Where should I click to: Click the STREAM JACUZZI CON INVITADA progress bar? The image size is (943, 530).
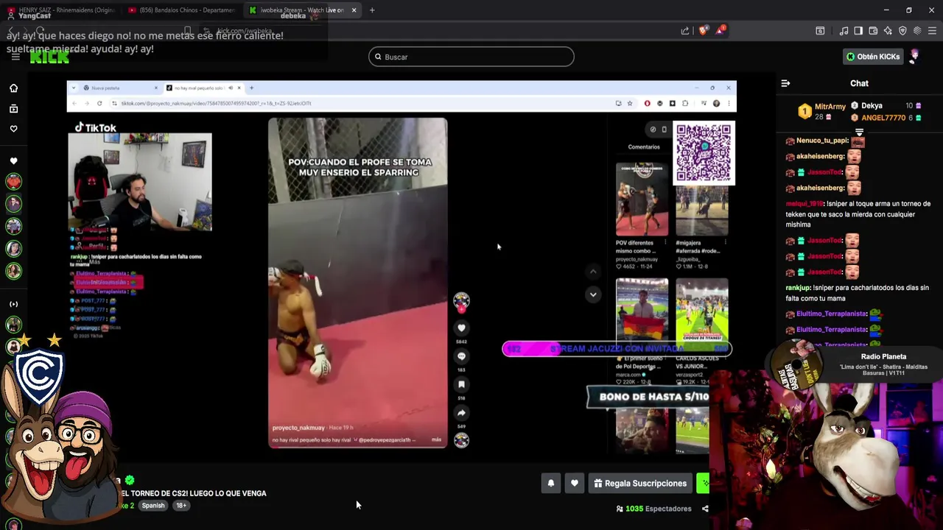[617, 349]
